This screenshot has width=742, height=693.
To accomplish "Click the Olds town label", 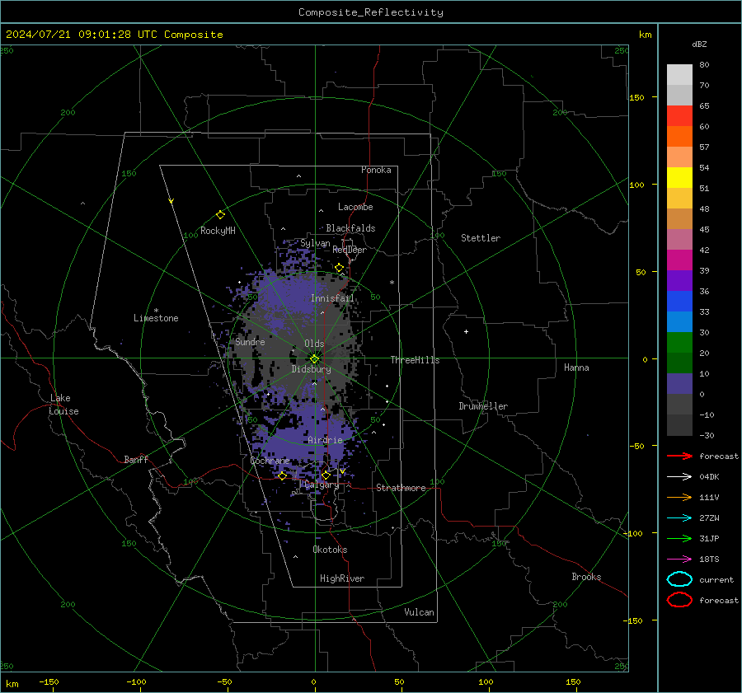I will pyautogui.click(x=314, y=344).
